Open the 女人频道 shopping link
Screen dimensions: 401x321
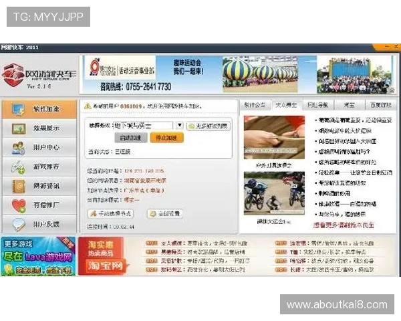click(x=204, y=243)
